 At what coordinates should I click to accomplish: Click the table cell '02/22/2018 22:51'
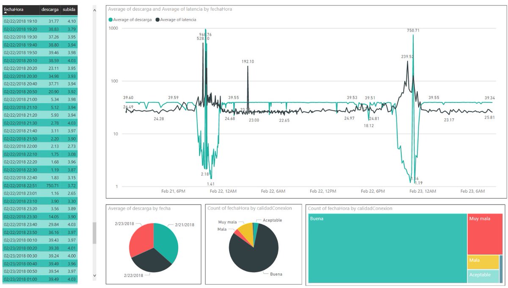[x=20, y=186]
